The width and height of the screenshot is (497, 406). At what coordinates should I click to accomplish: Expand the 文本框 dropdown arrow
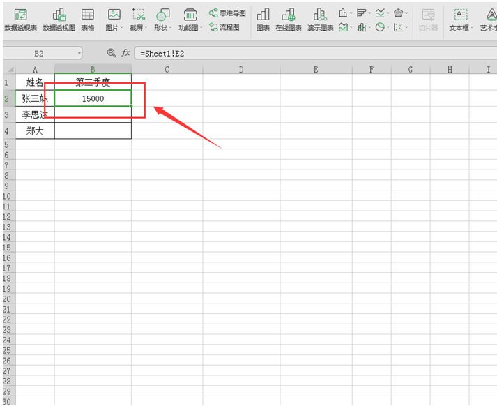[x=472, y=28]
